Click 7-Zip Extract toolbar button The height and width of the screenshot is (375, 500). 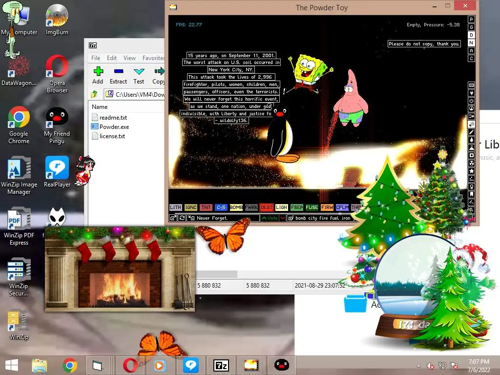pos(118,75)
